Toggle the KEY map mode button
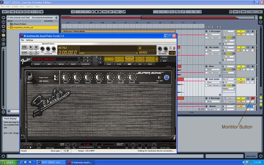 [235, 12]
